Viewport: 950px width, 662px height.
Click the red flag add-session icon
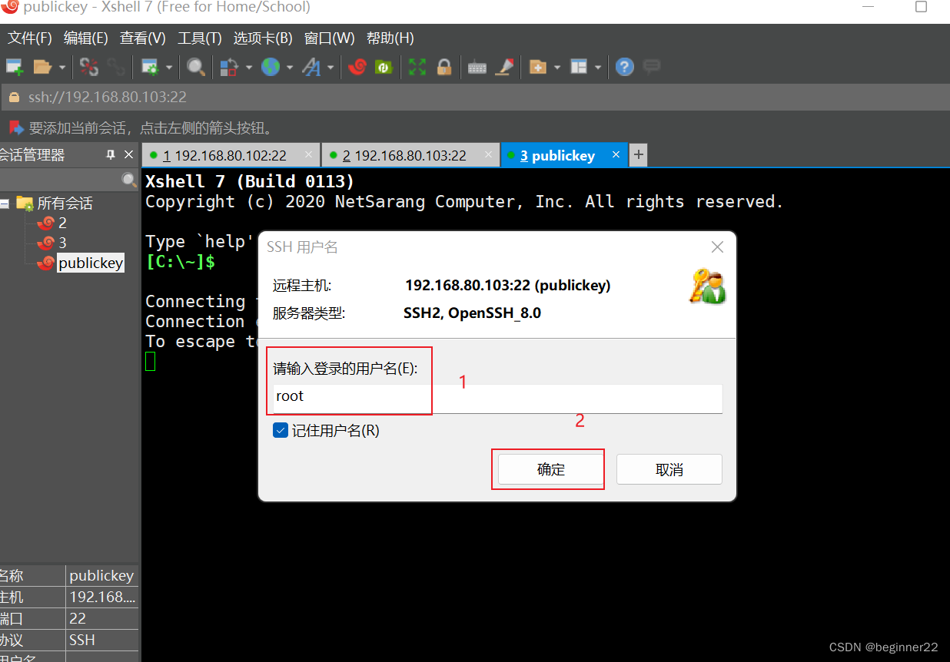[15, 127]
